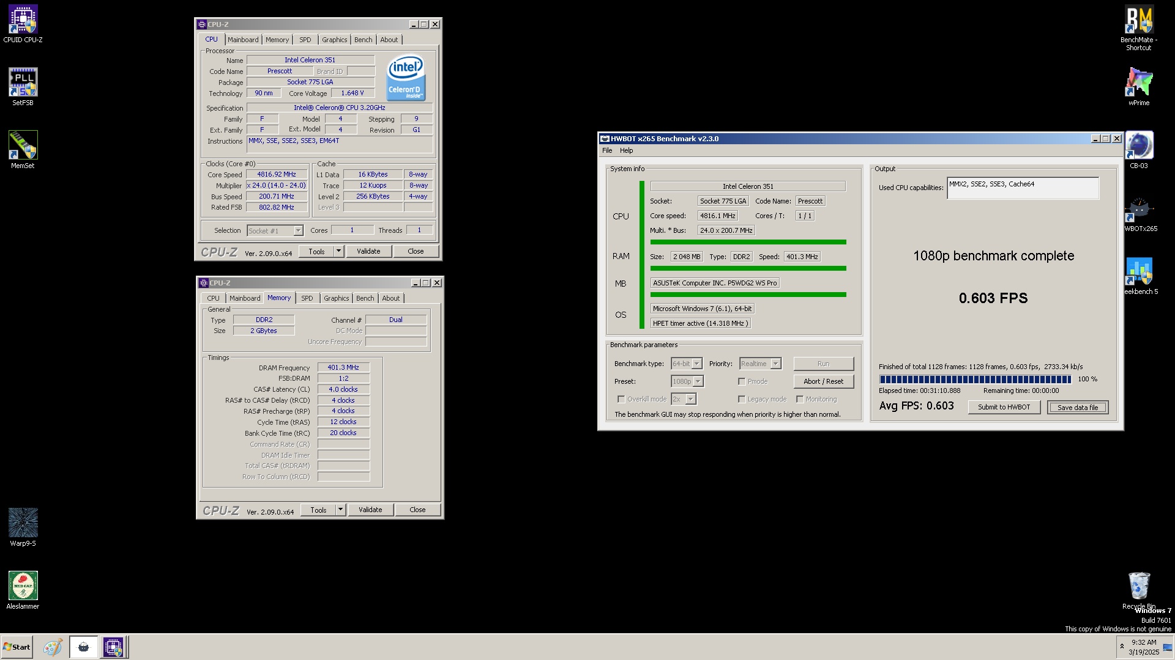Switch to Graphics tab in top CPU-Z window
Screen dimensions: 1175x660
click(335, 40)
